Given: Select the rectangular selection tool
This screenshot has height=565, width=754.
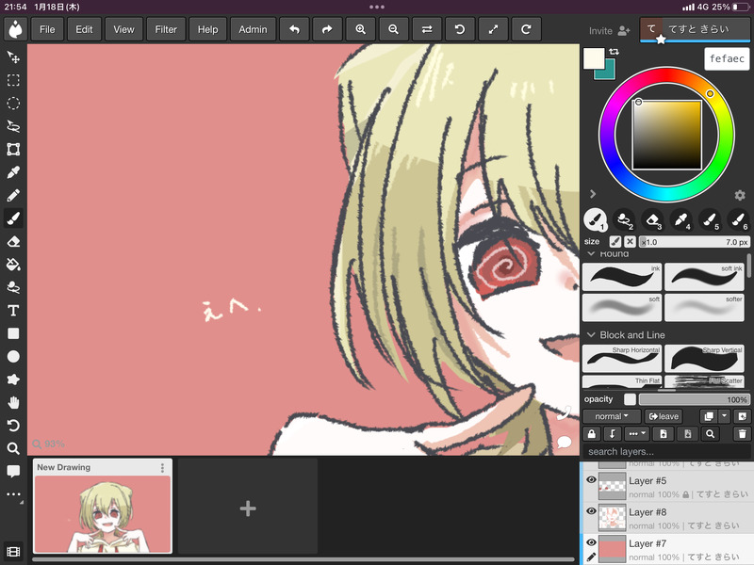Looking at the screenshot, I should coord(13,80).
